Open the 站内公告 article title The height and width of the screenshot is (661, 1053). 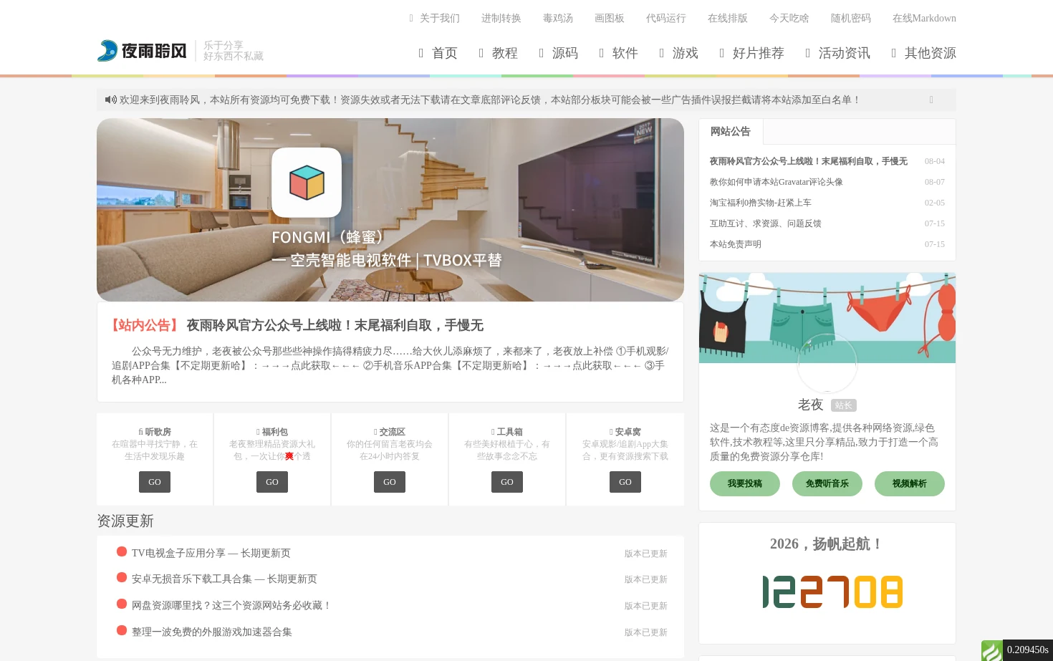click(x=335, y=325)
